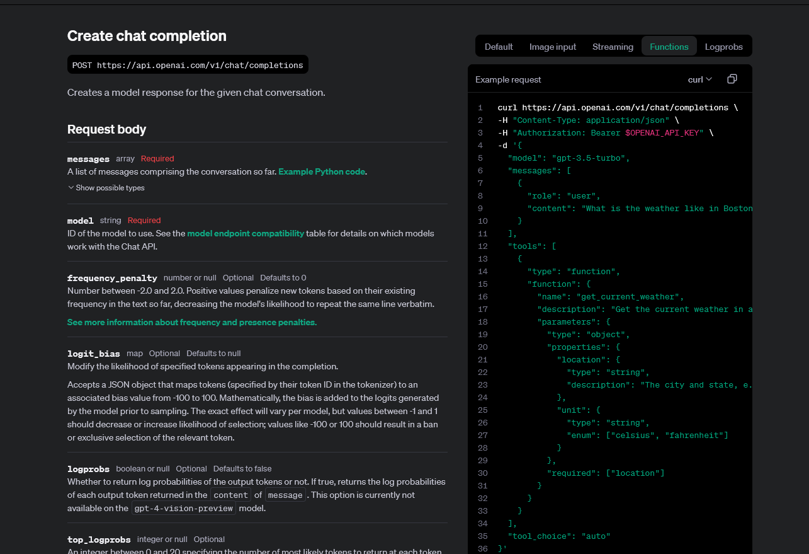Switch to the Default example tab

coord(499,46)
